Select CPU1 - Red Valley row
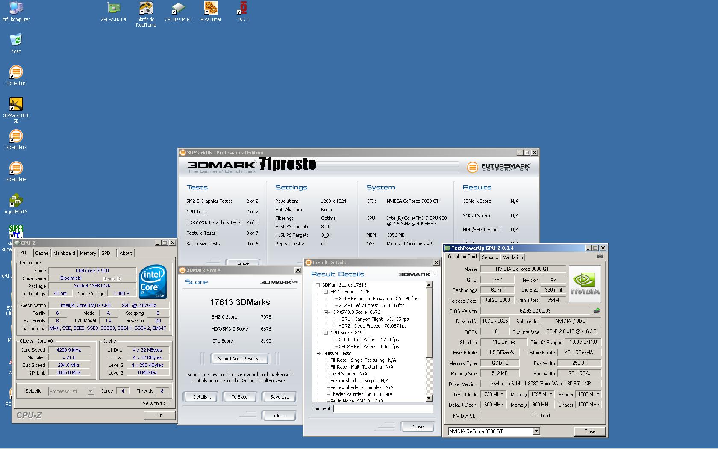The image size is (718, 449). [369, 340]
